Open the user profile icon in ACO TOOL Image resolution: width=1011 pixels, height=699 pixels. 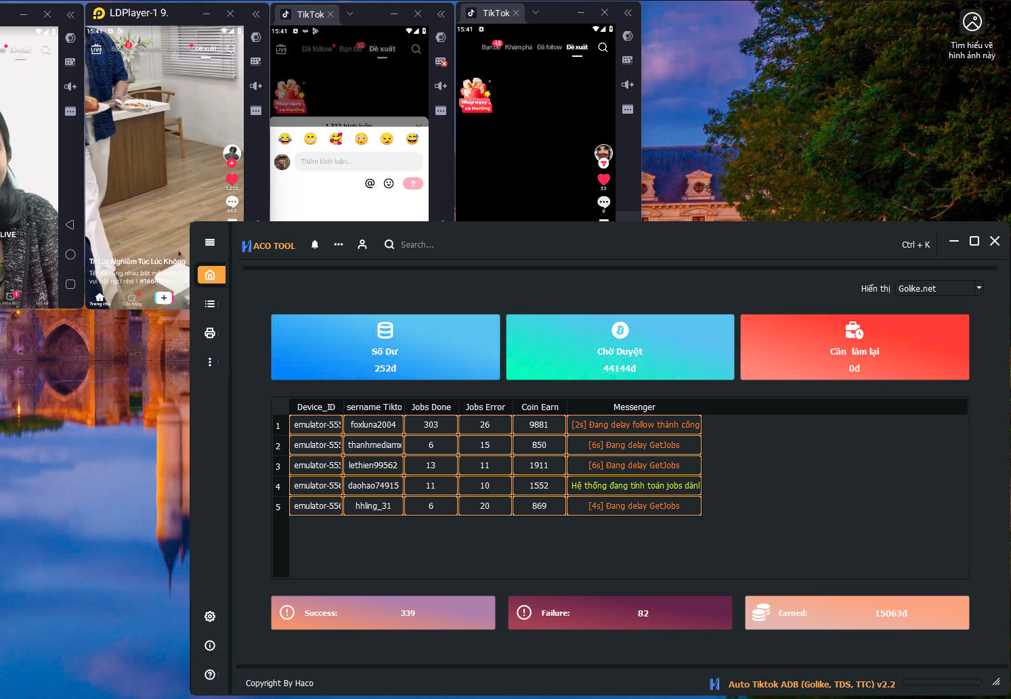click(x=362, y=244)
